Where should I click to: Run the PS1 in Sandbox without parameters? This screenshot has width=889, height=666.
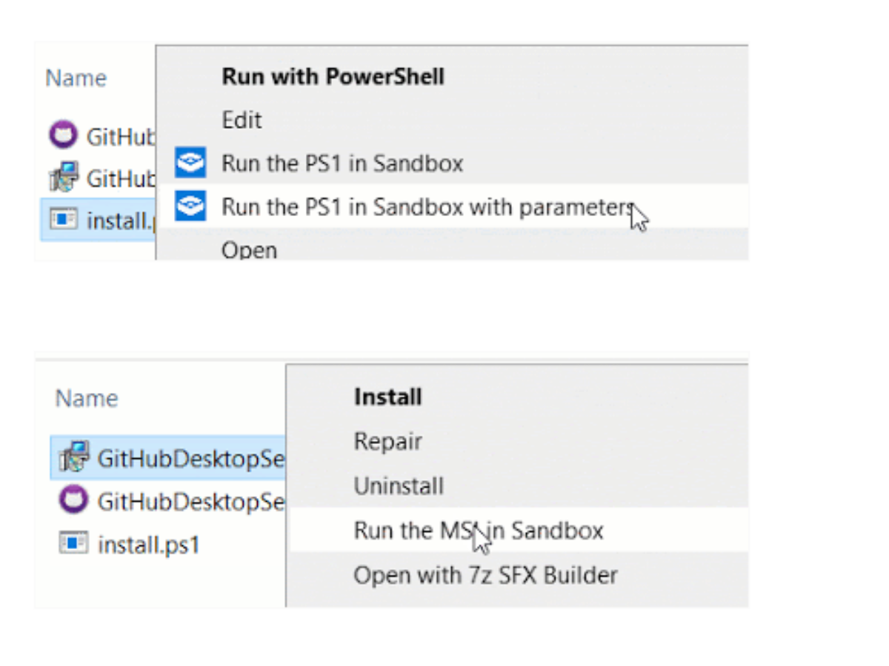(x=342, y=164)
